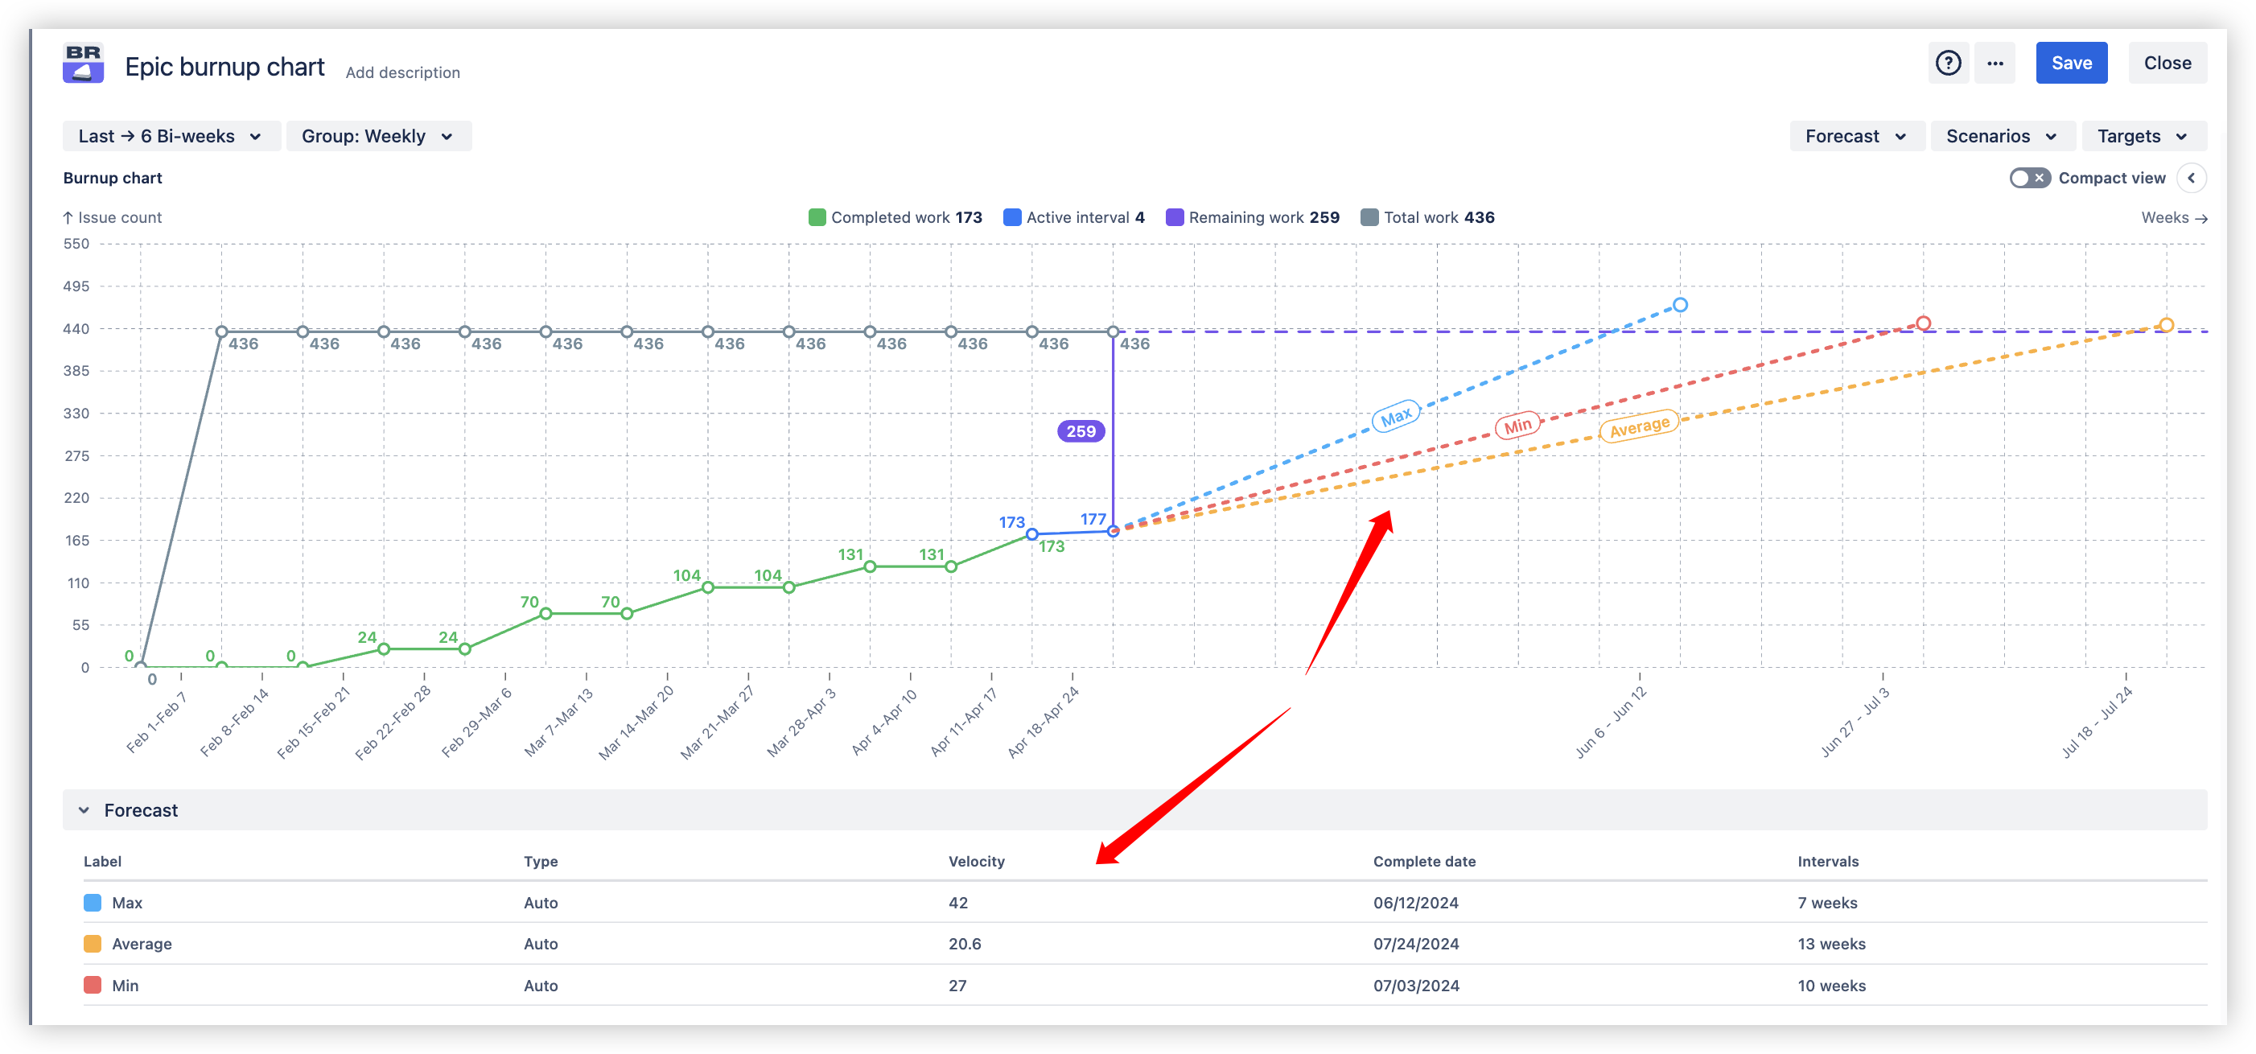The image size is (2256, 1054).
Task: Click the Velocity column header
Action: click(x=976, y=861)
